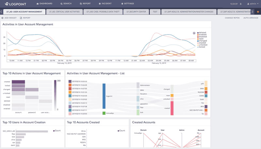Open the Settings menu
Viewport: 261px width, 149px height.
[127, 4]
